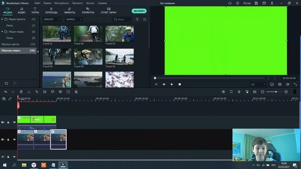Click the timeline zoom in plus icon
The width and height of the screenshot is (301, 169).
286,92
